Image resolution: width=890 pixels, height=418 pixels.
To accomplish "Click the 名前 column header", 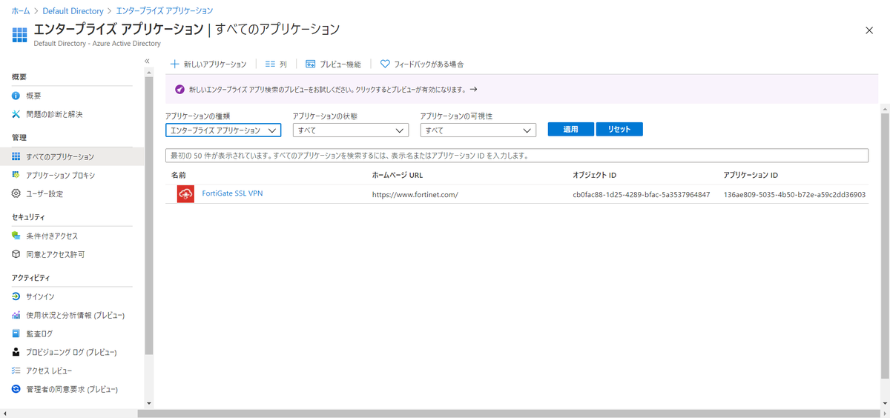I will pos(179,176).
